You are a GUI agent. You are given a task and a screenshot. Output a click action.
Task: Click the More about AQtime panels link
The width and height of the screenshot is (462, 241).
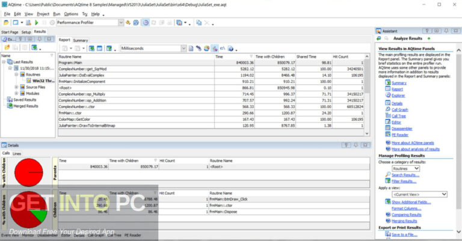(x=413, y=142)
